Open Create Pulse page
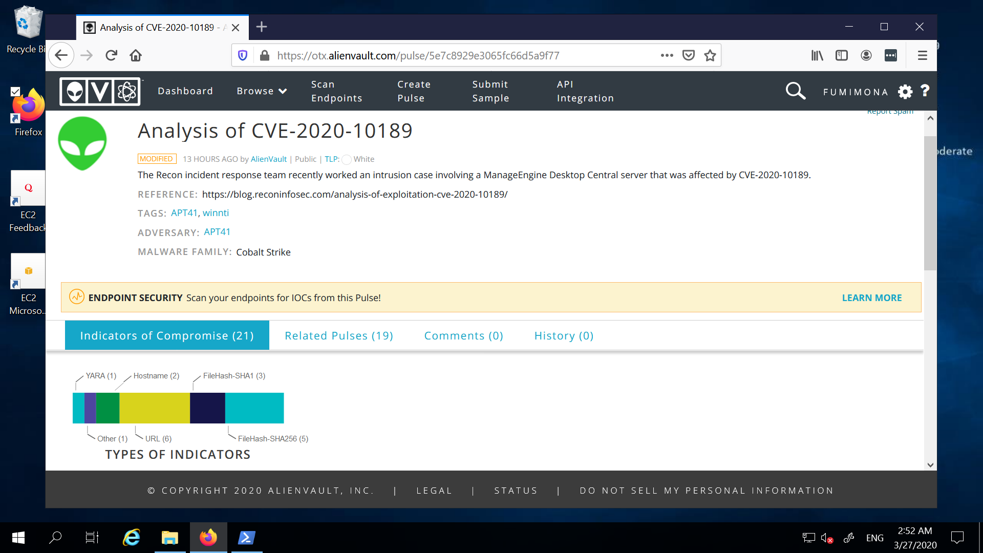Screen dimensions: 983x553 pyautogui.click(x=414, y=91)
